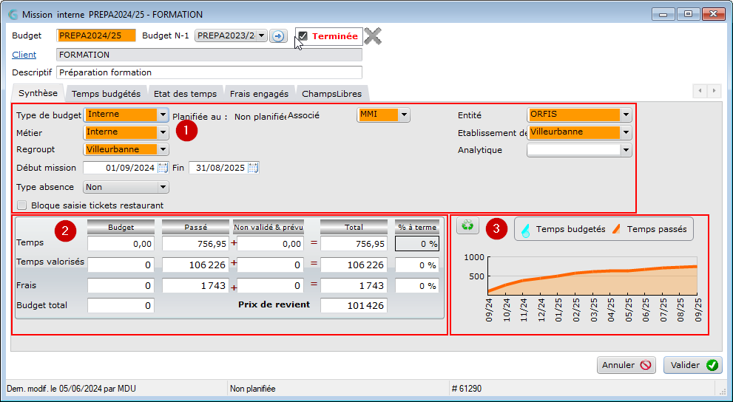The height and width of the screenshot is (402, 733).
Task: Click the blue arrow next to Budget N-1
Action: (278, 36)
